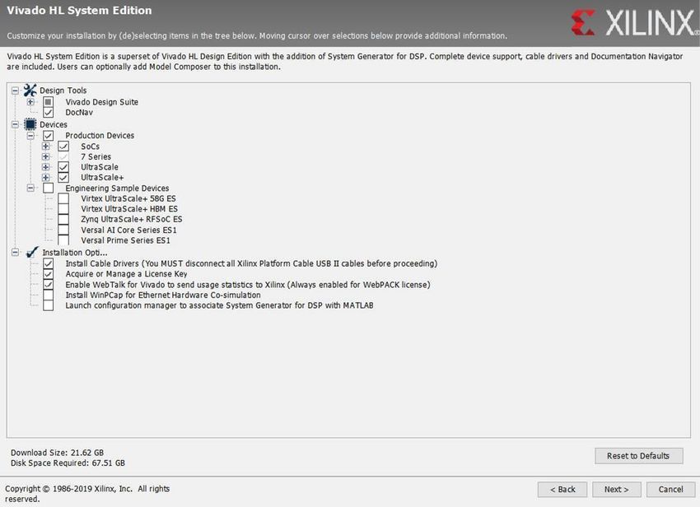The width and height of the screenshot is (700, 507).
Task: Collapse the Engineering Sample Devices node
Action: click(x=30, y=188)
